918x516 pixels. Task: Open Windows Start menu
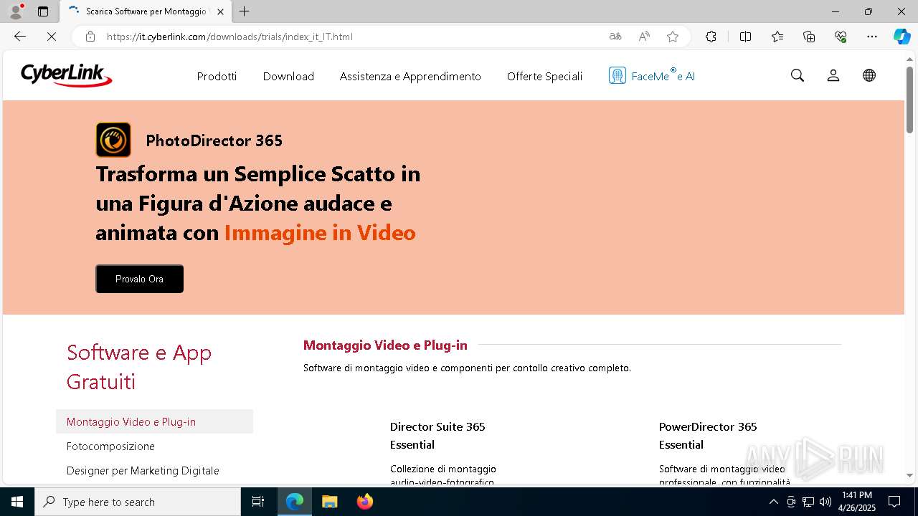(x=17, y=502)
